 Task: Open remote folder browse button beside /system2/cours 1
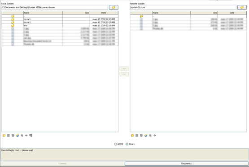coord(242,7)
